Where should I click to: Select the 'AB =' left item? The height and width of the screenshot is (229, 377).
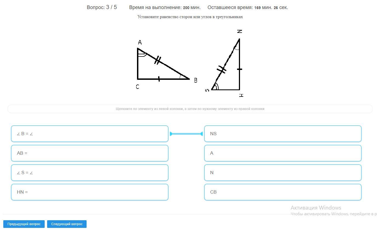tap(90, 153)
